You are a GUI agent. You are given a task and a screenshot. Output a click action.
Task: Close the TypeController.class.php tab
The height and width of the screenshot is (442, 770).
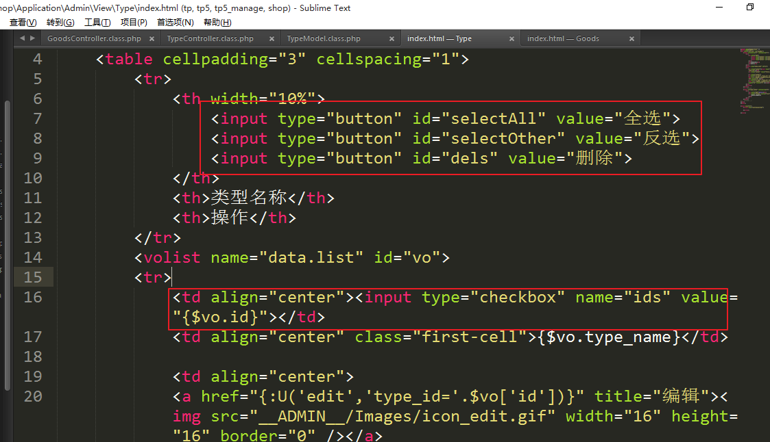pos(271,39)
